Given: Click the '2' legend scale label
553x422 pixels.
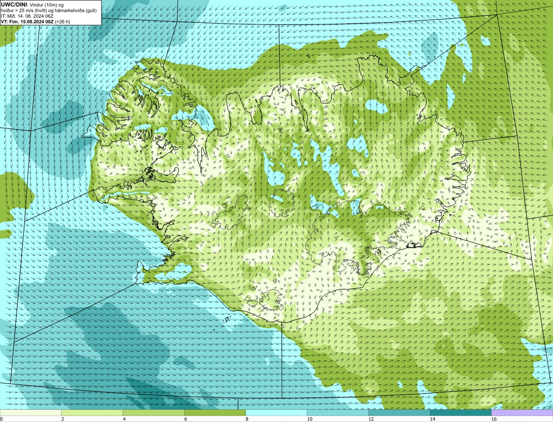Looking at the screenshot, I should point(63,419).
